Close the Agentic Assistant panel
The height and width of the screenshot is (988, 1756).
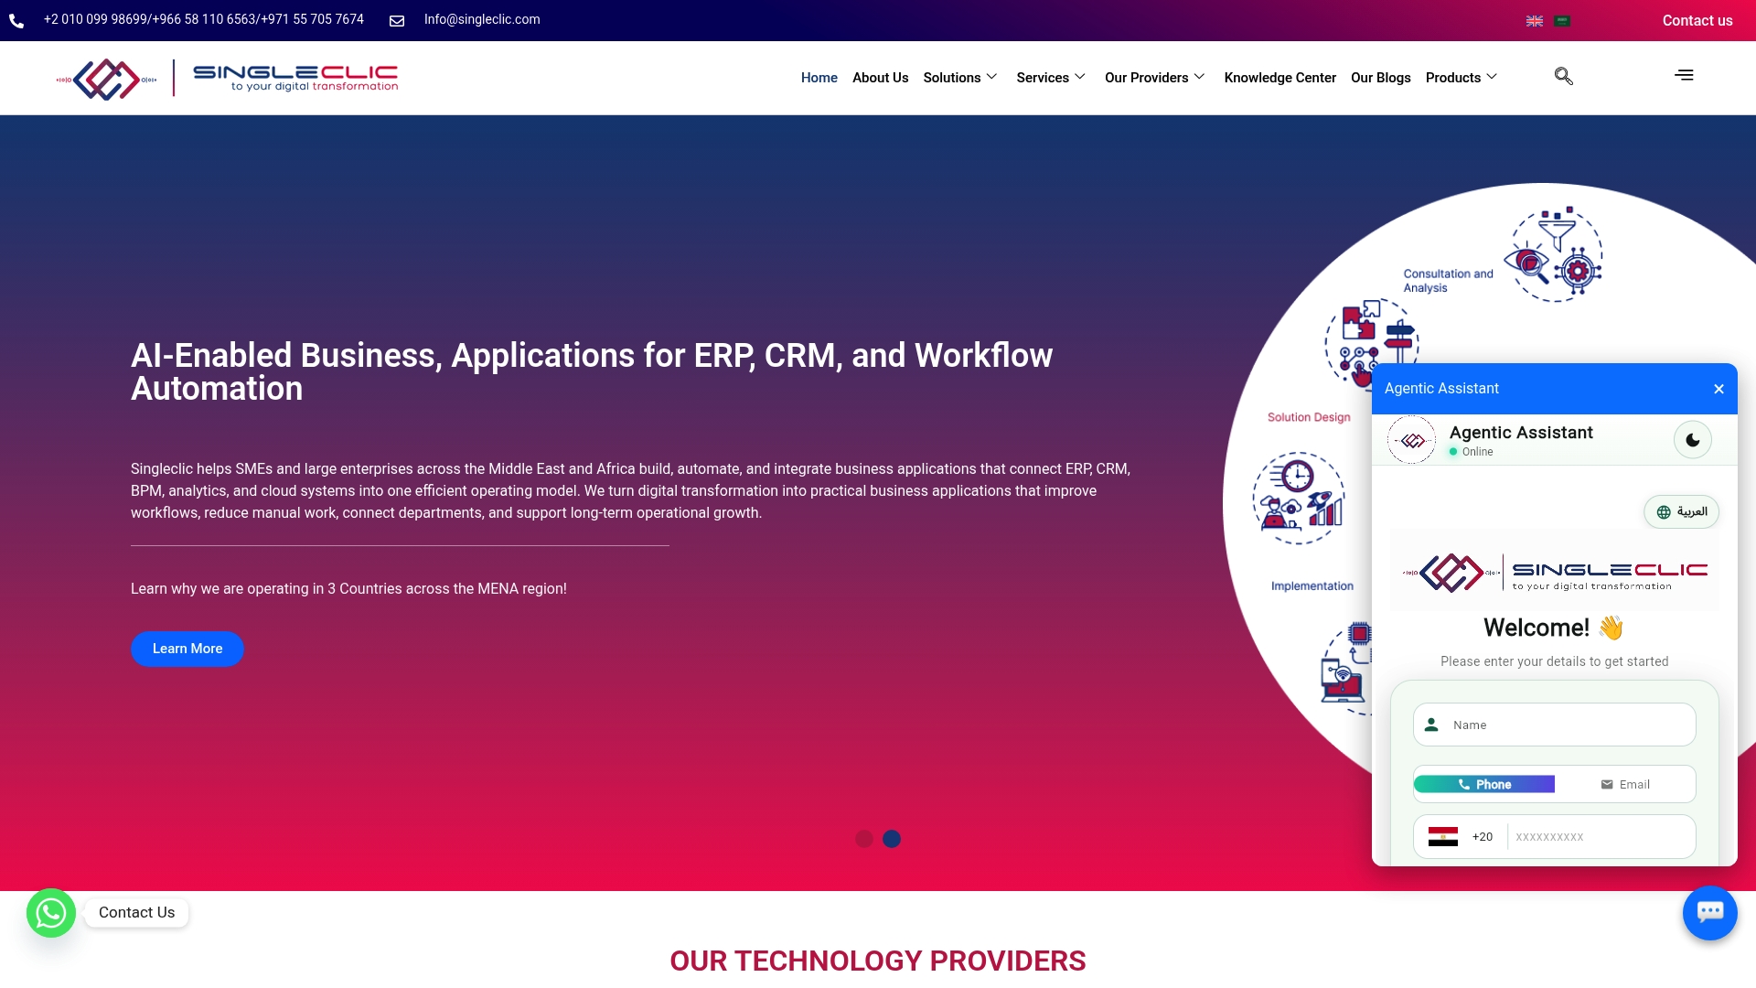click(1719, 389)
